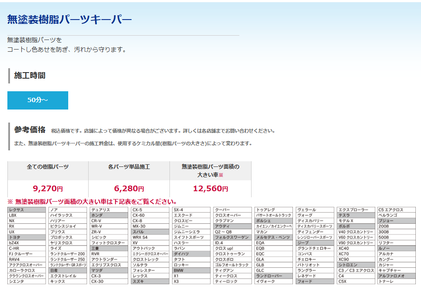The height and width of the screenshot is (289, 421).
Task: Click the ランドクルーザー 250 model cell
Action: pos(67,259)
